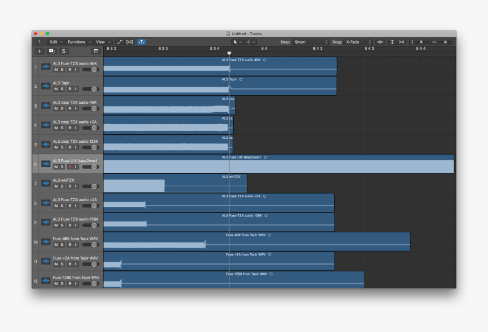Click the playhead marker in the ruler
The image size is (488, 332).
[x=229, y=53]
